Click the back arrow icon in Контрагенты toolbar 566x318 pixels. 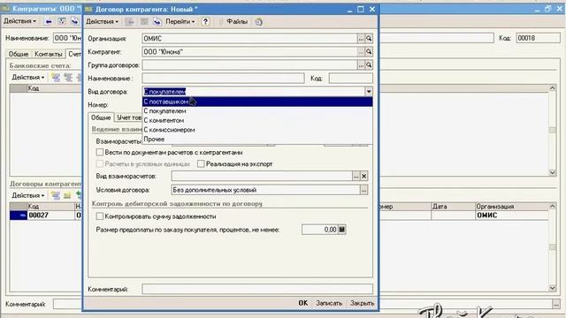pos(48,21)
